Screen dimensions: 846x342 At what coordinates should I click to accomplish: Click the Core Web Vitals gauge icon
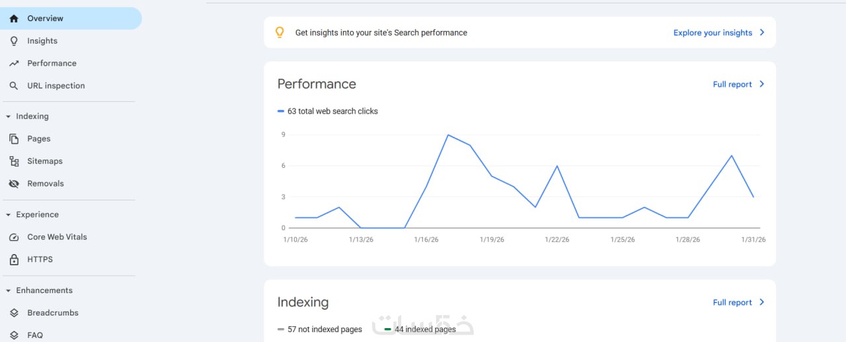click(x=14, y=237)
